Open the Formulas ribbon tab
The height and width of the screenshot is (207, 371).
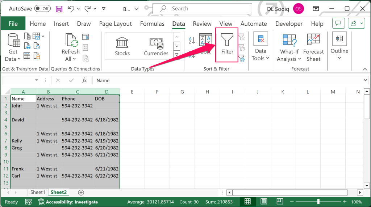pos(152,24)
